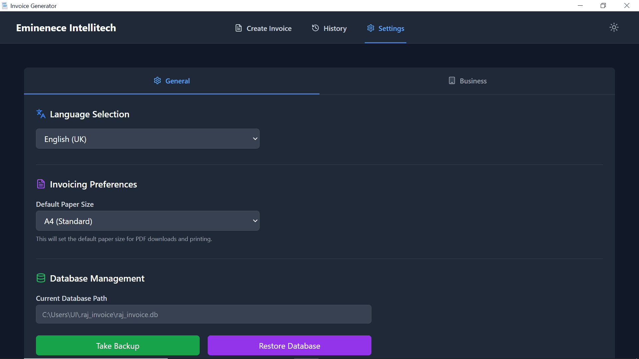This screenshot has height=359, width=639.
Task: Switch to the Business tab
Action: [467, 81]
